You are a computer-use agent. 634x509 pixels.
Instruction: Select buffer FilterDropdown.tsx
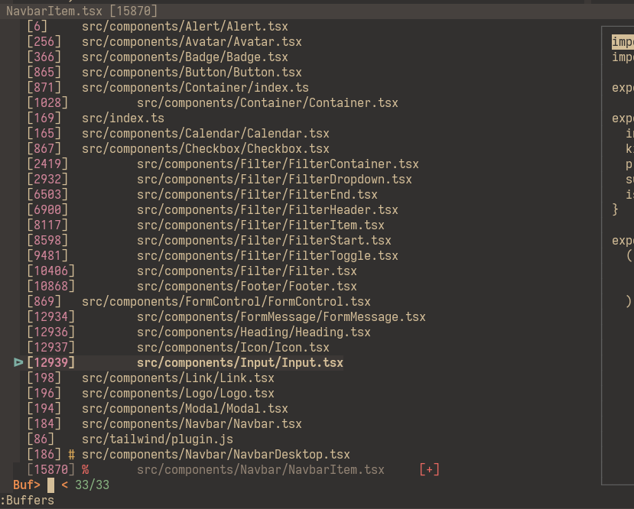(274, 180)
